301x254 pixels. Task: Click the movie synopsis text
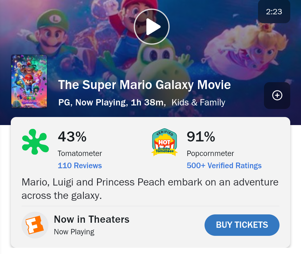tap(150, 189)
